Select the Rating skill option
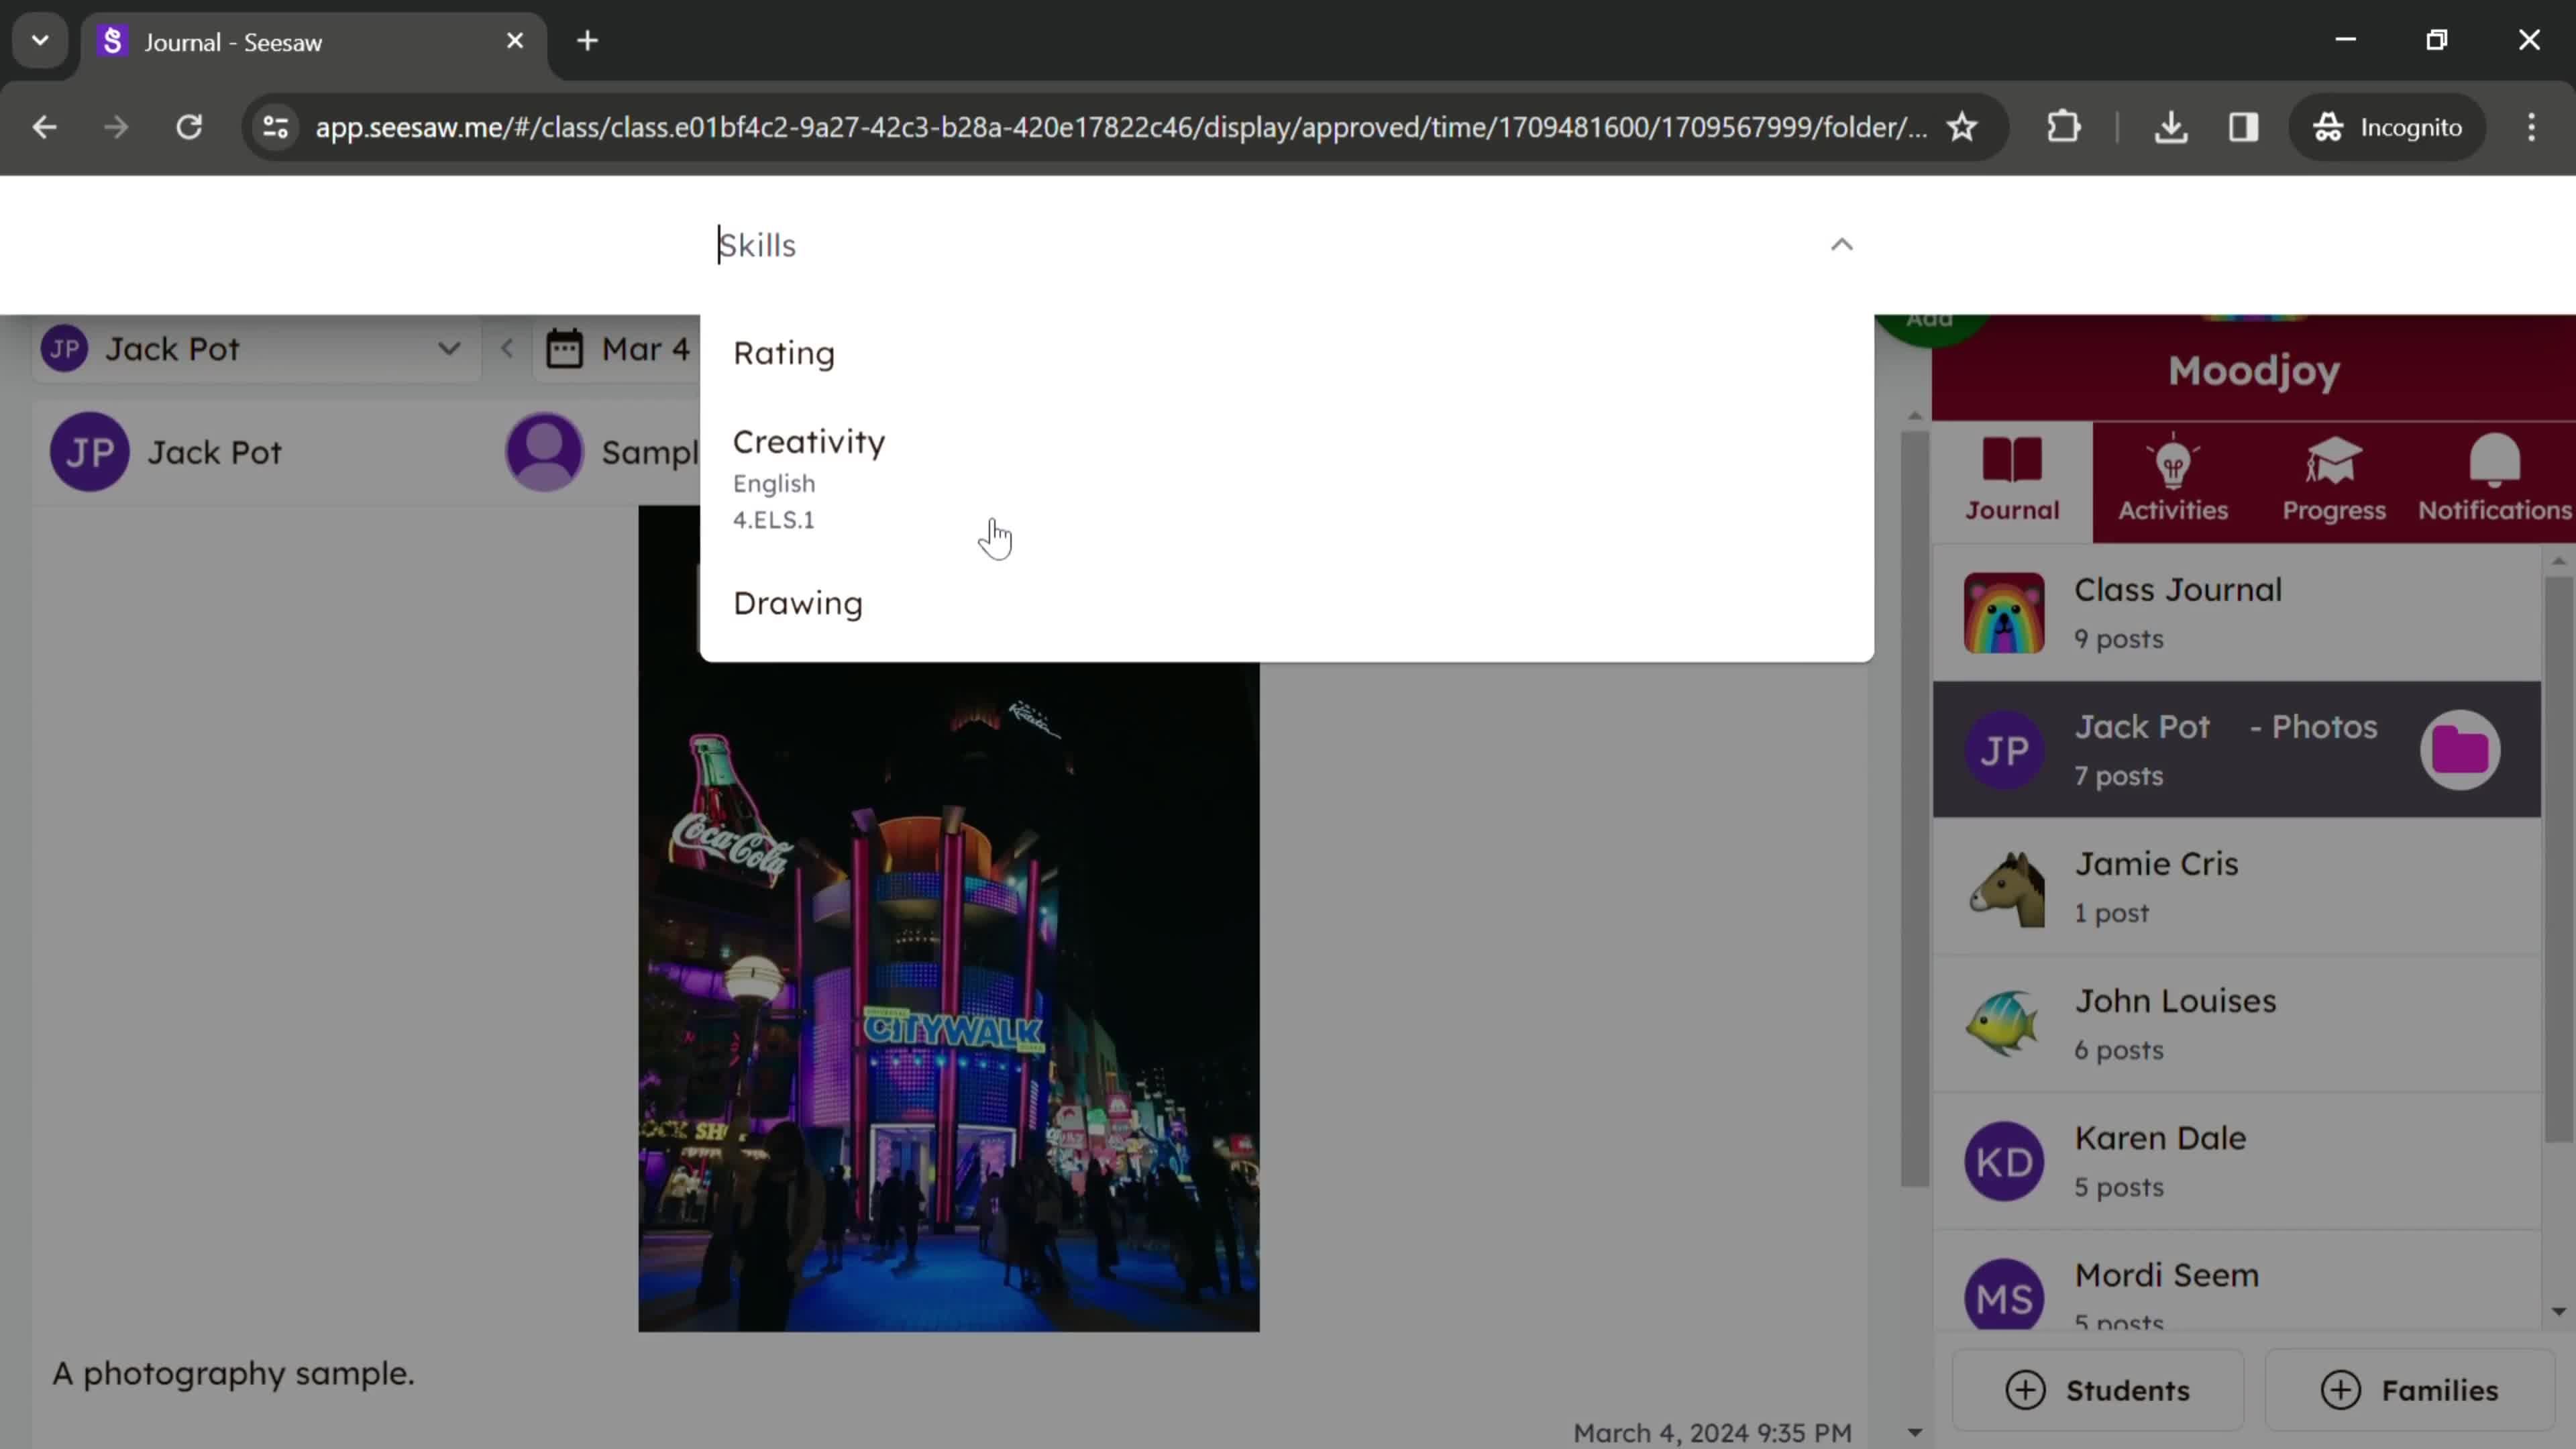The width and height of the screenshot is (2576, 1449). (1286, 354)
